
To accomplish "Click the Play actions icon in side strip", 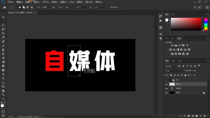I will 161,21.
